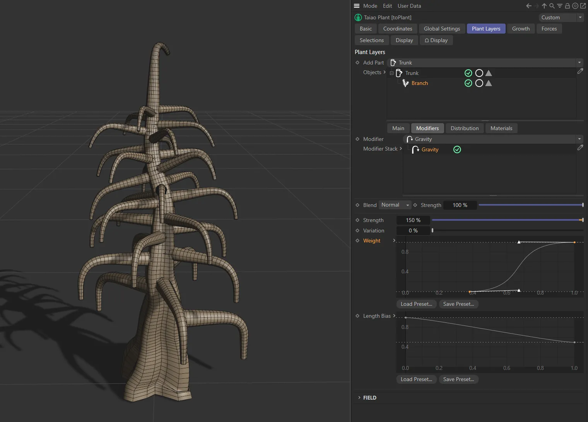Open the Blend mode dropdown set to Normal
Image resolution: width=588 pixels, height=422 pixels.
394,205
